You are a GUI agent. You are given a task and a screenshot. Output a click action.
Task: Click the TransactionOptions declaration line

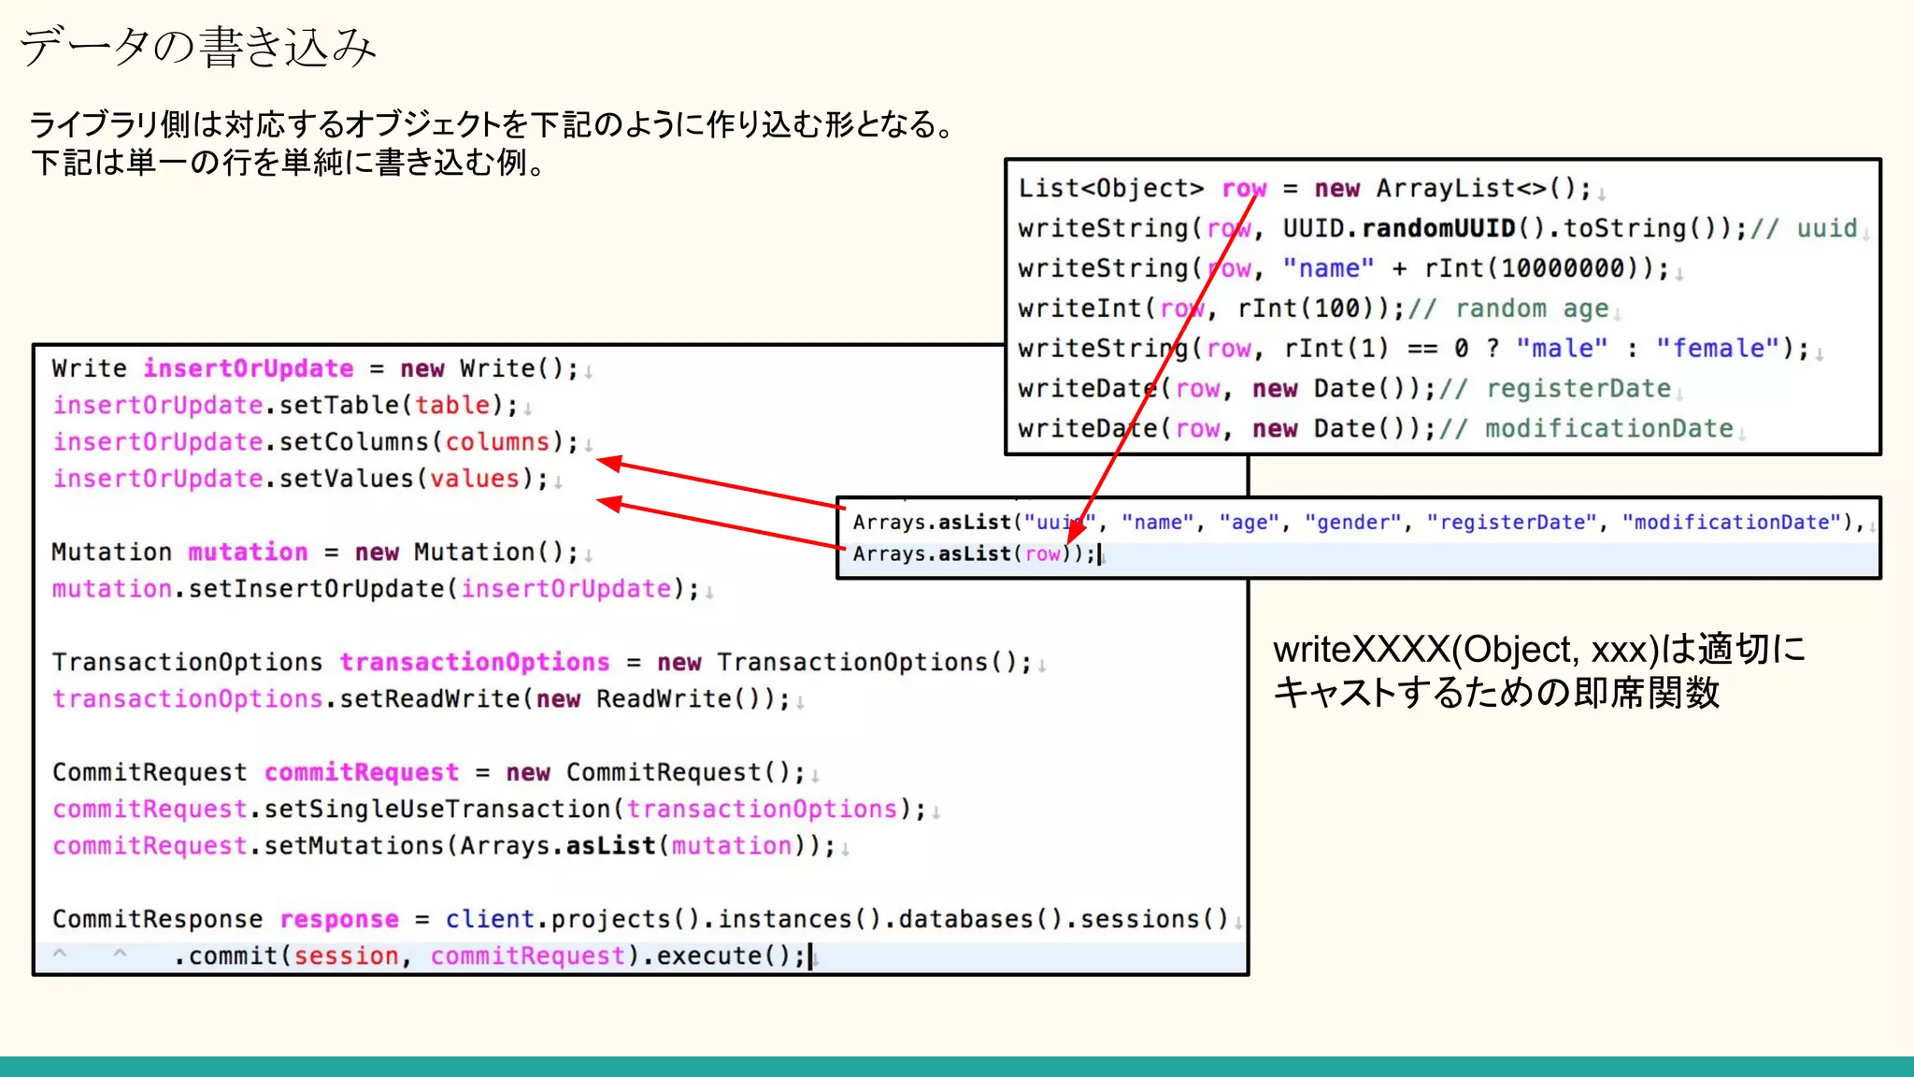[x=542, y=662]
